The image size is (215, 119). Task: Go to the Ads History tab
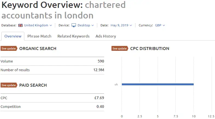(x=106, y=36)
